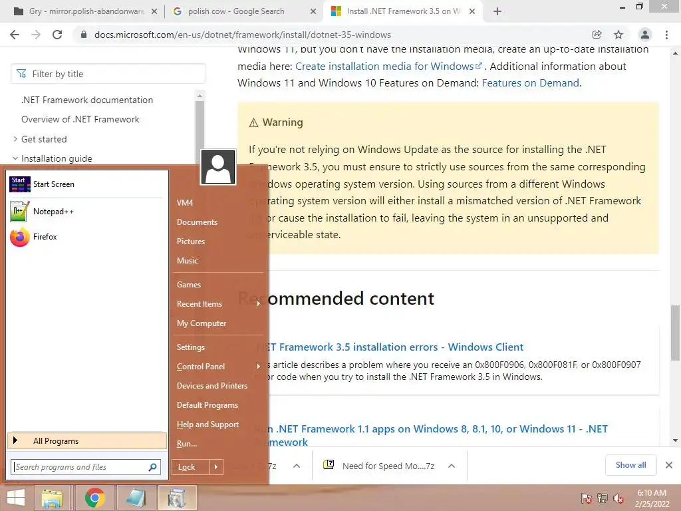Click the user account picture
This screenshot has height=511, width=681.
pos(218,167)
